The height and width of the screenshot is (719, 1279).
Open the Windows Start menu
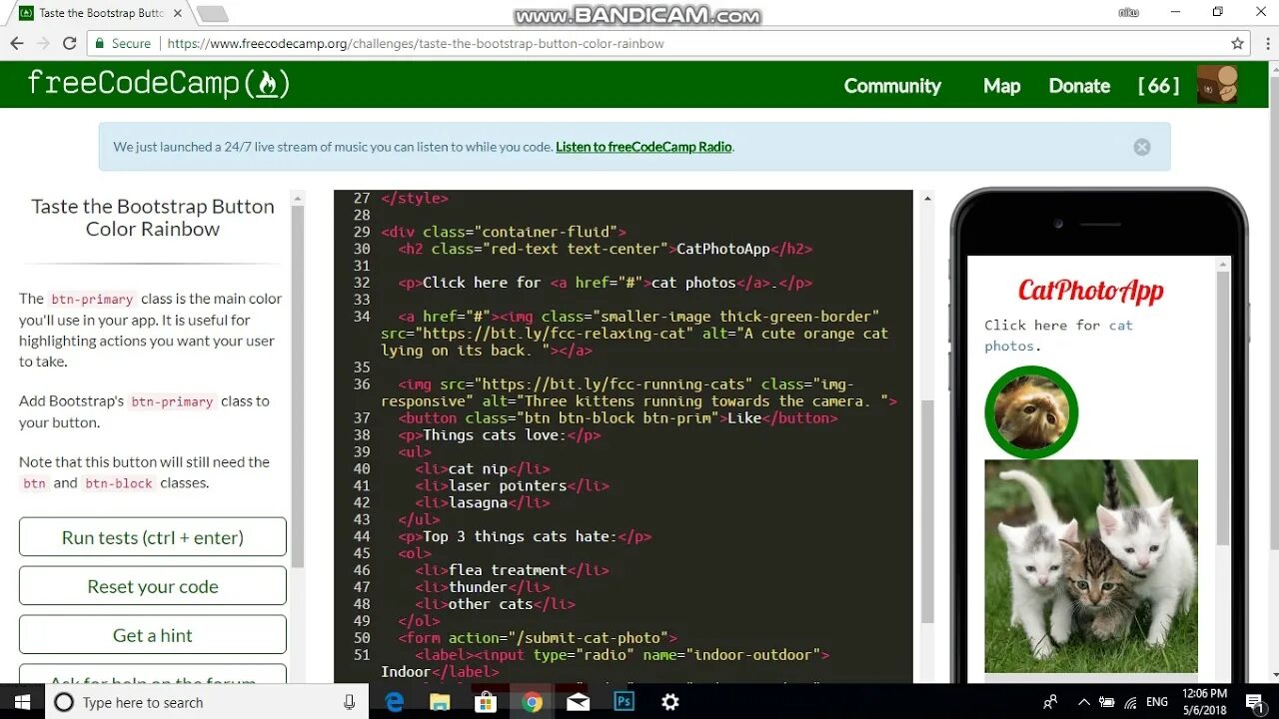point(22,702)
